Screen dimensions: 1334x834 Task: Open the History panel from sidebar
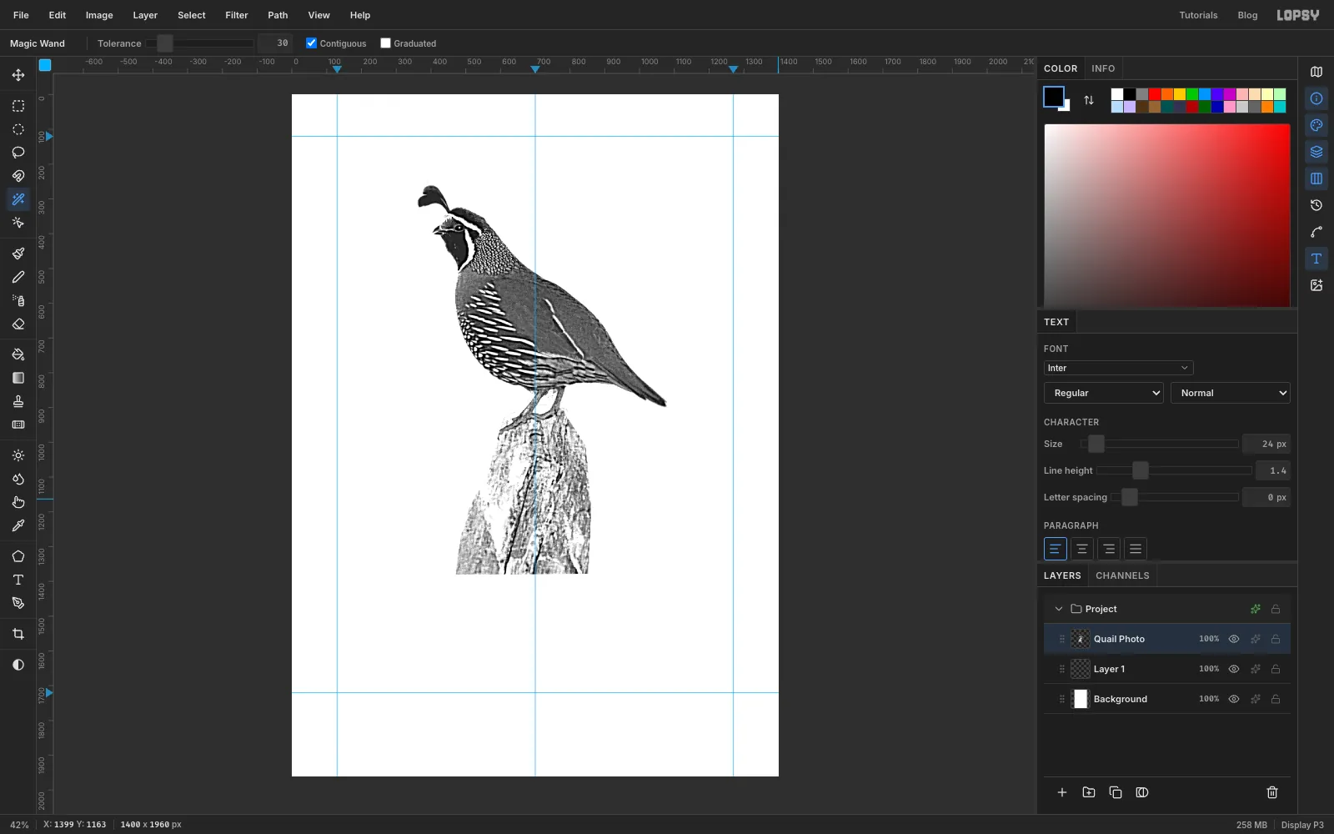coord(1316,205)
